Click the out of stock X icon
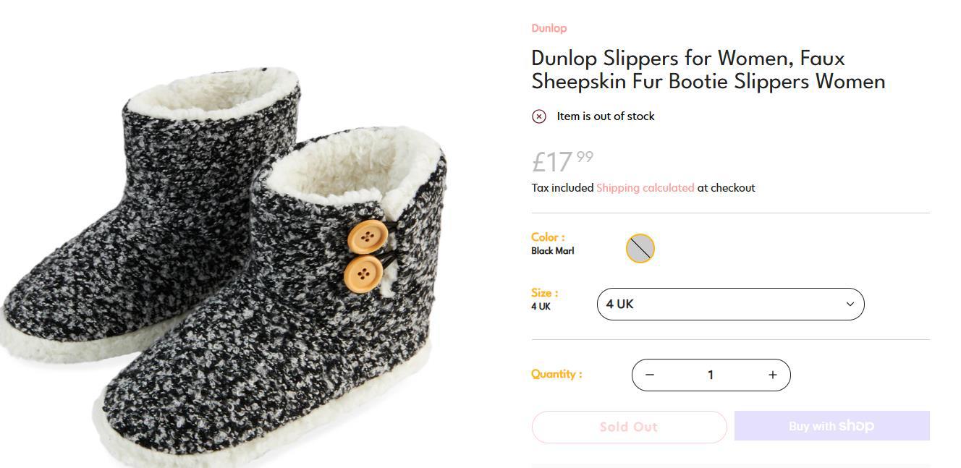Viewport: 961px width, 468px height. [x=539, y=116]
